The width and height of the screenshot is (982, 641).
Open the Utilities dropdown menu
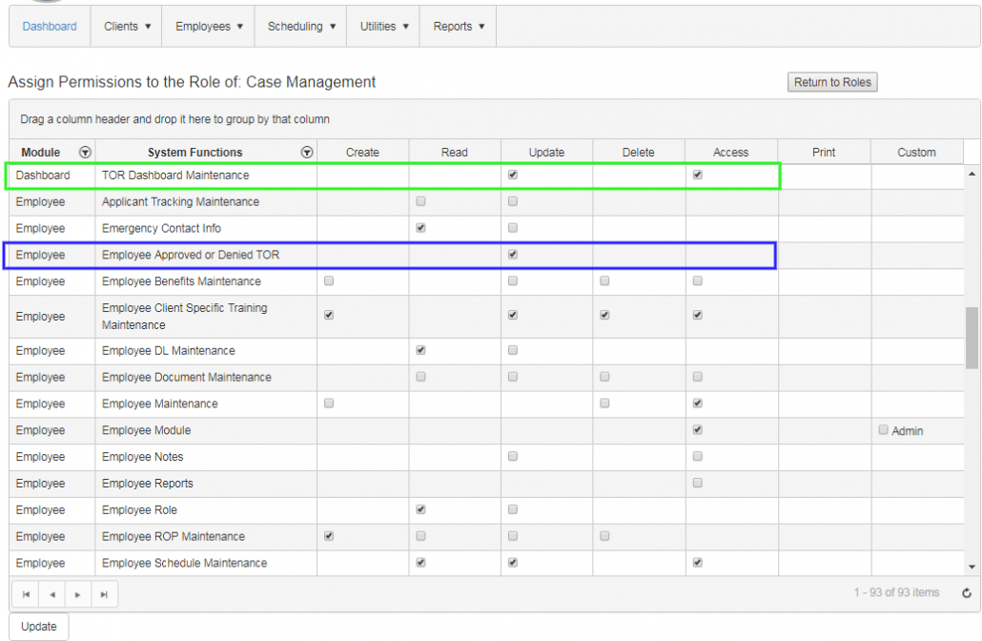click(383, 26)
